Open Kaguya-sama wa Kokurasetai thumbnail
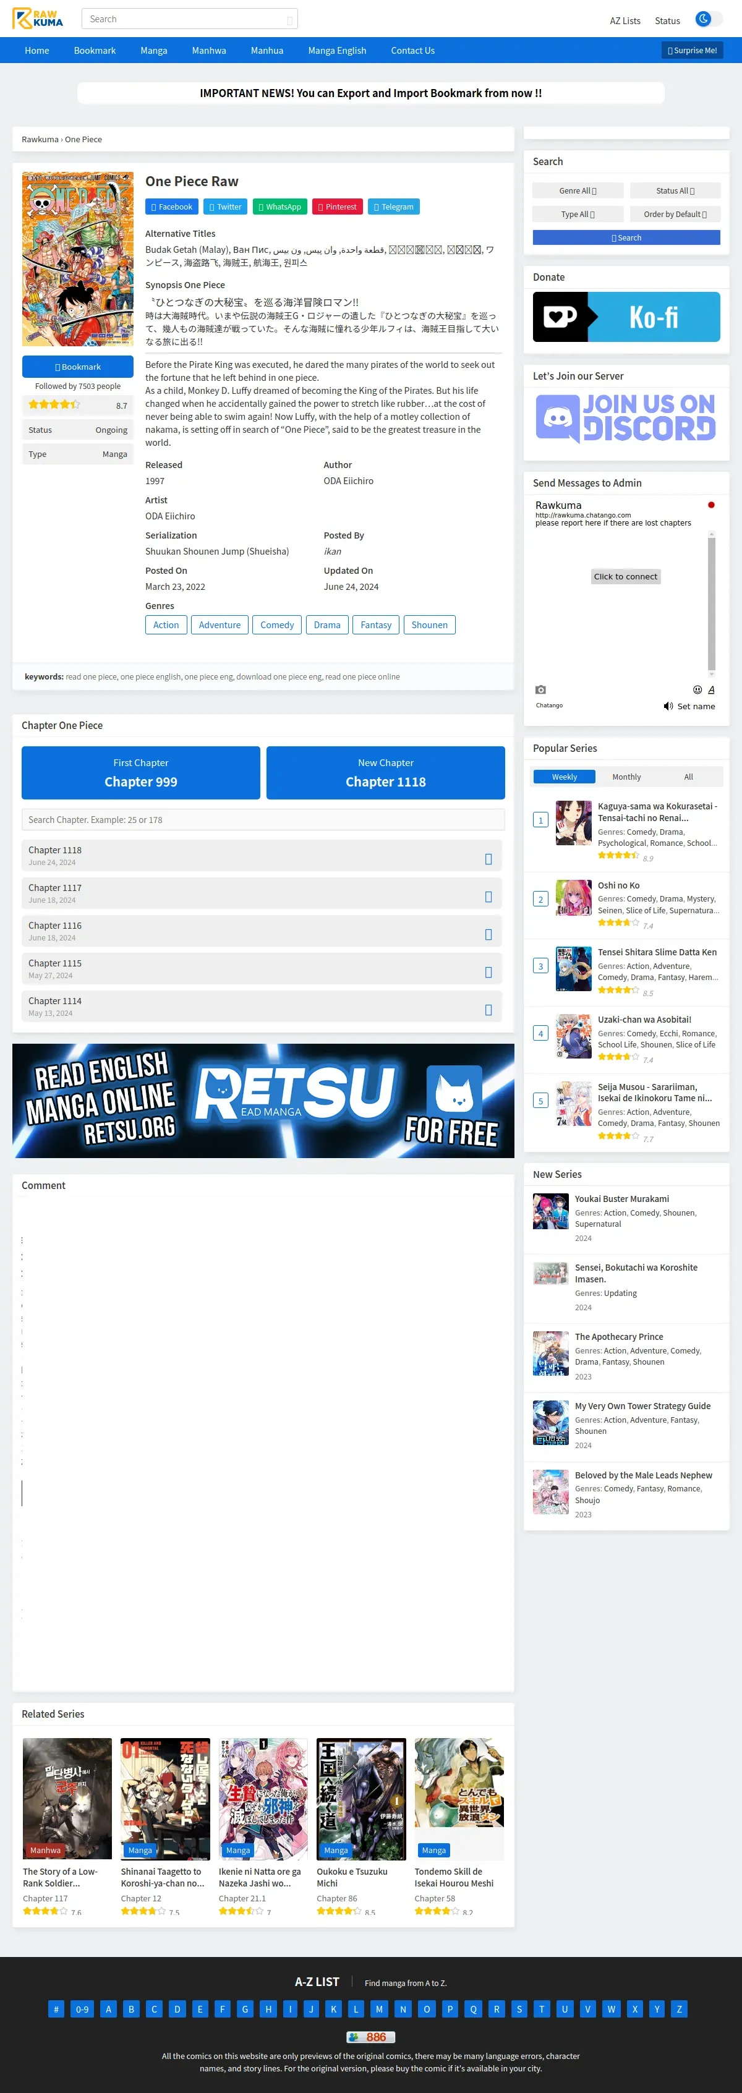This screenshot has height=2093, width=742. coord(573,823)
